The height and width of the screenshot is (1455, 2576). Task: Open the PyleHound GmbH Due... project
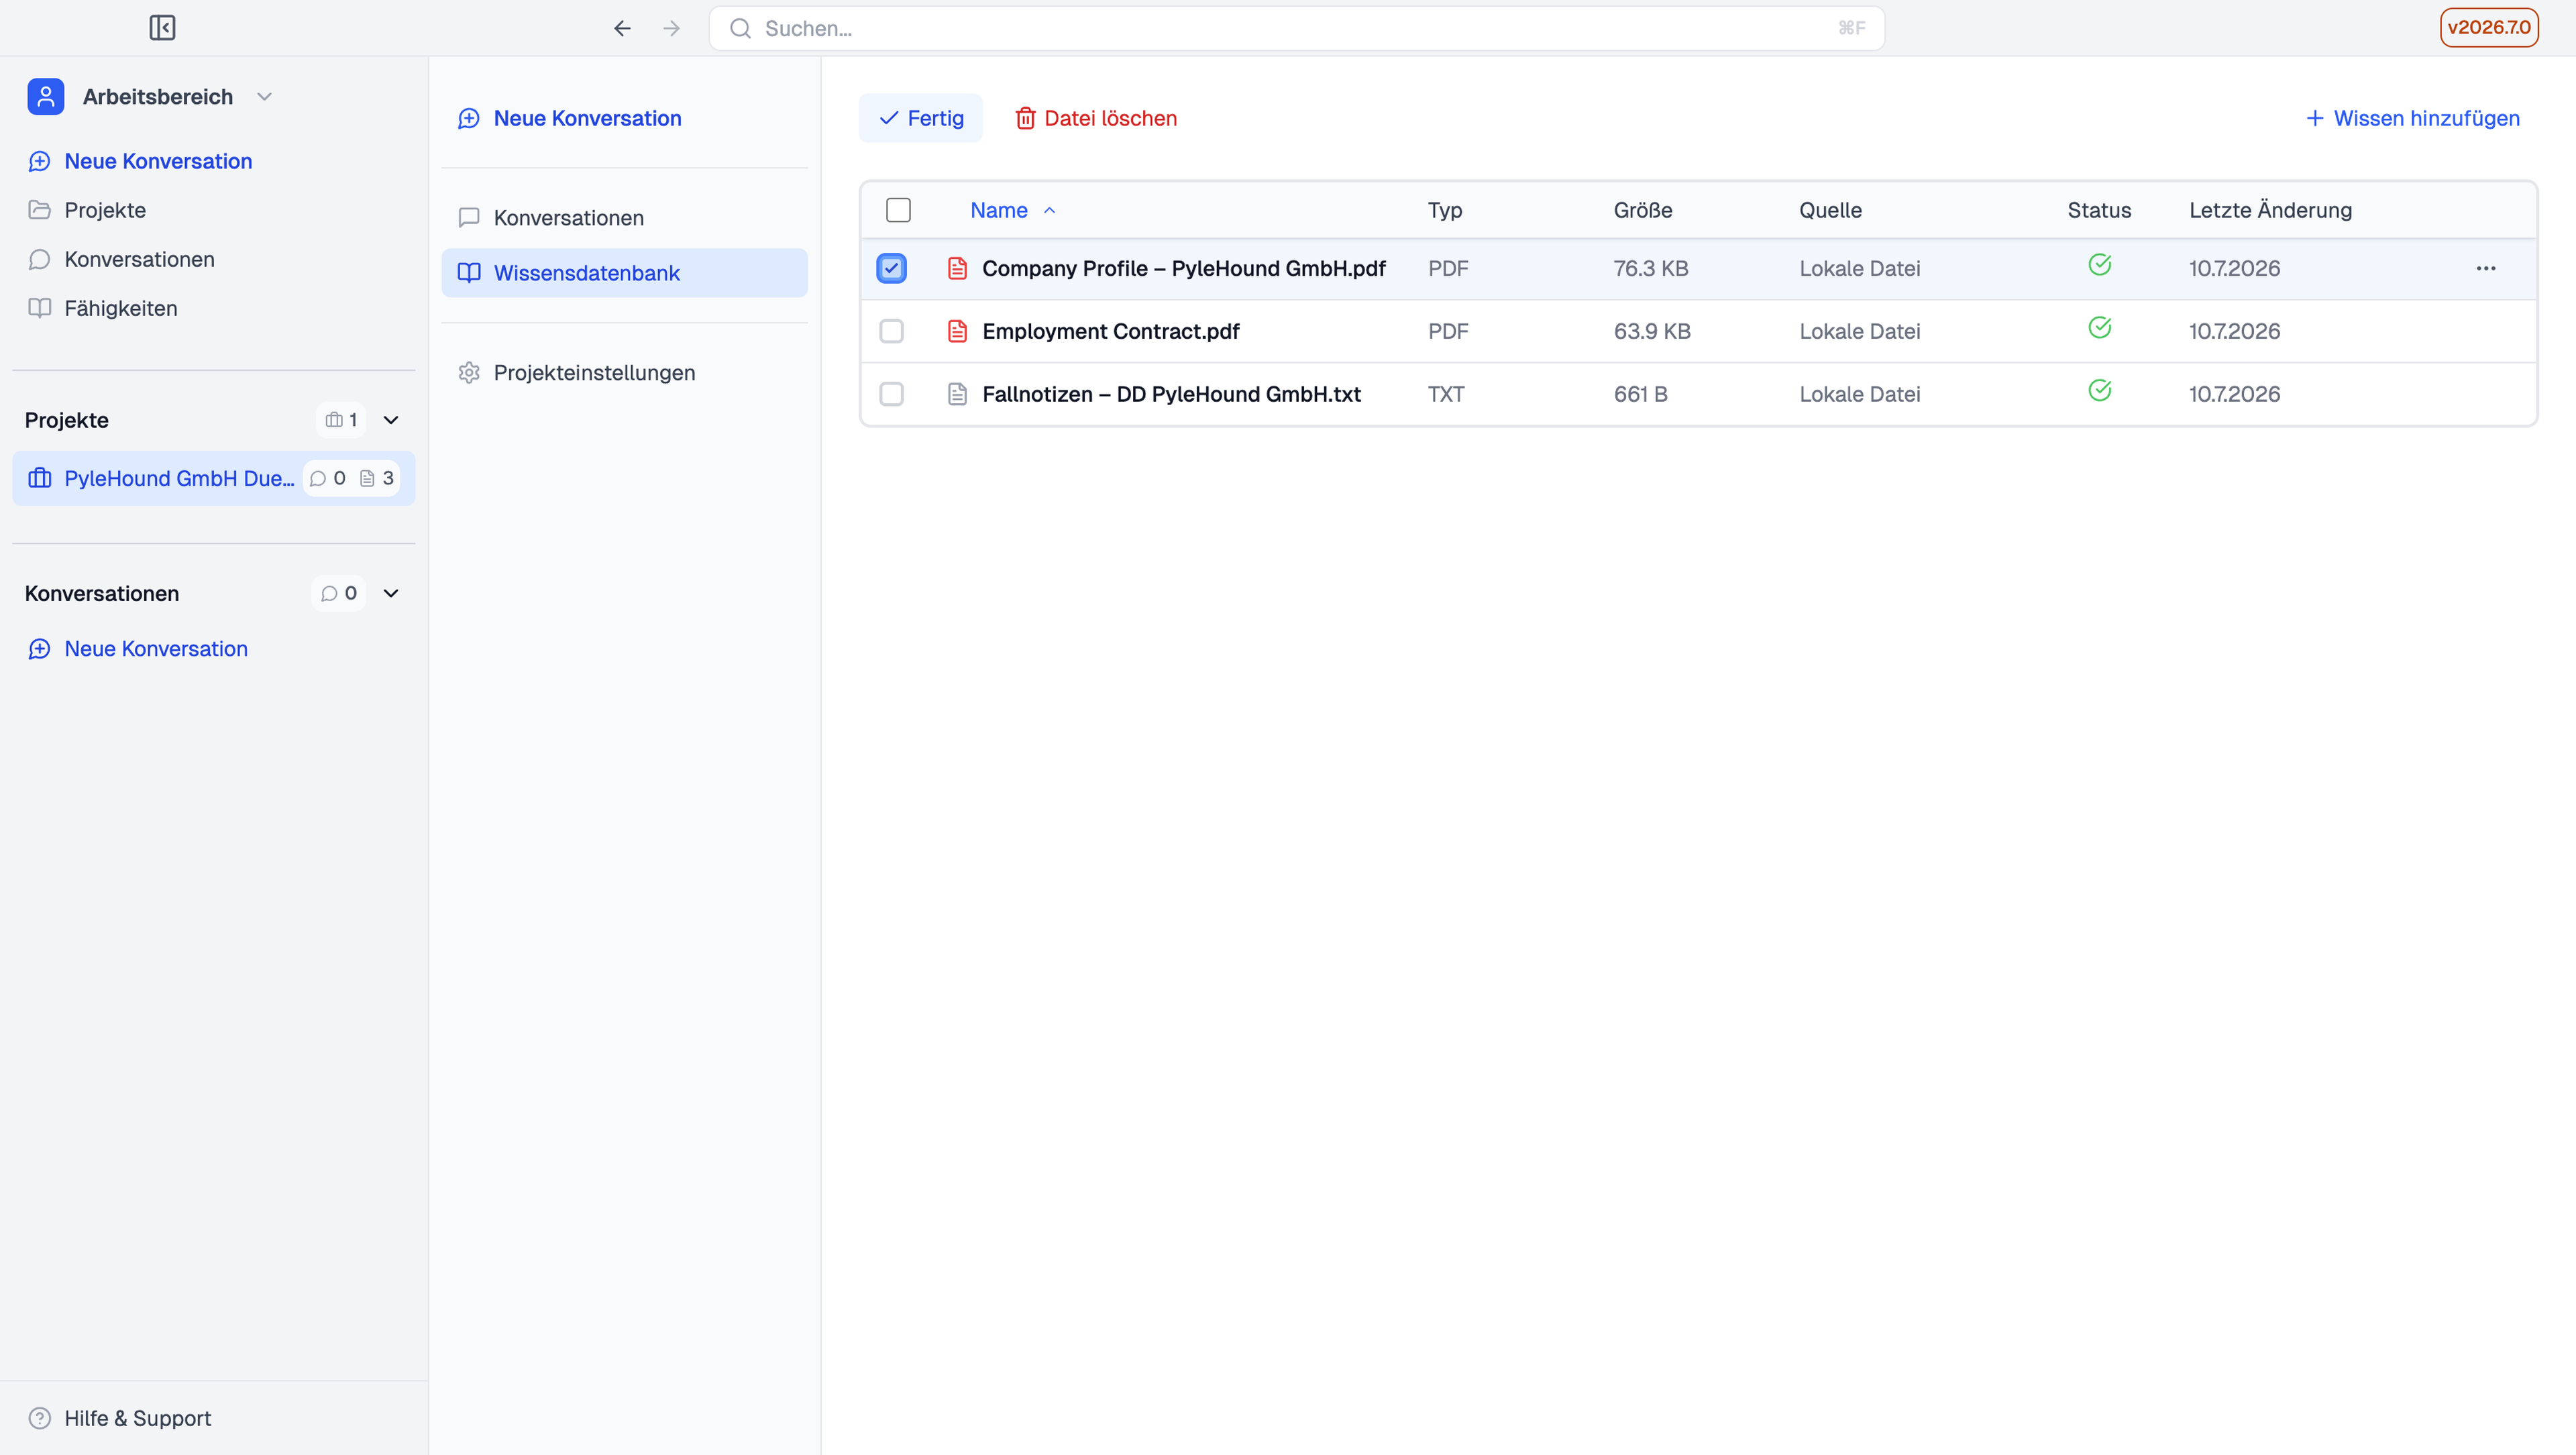(x=213, y=478)
